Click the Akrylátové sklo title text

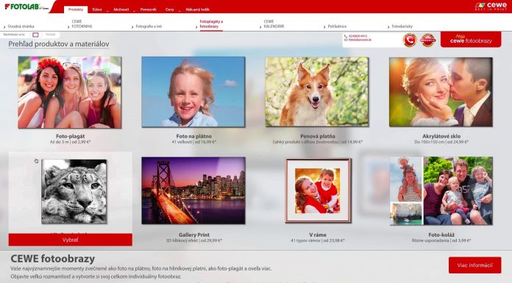pyautogui.click(x=441, y=137)
